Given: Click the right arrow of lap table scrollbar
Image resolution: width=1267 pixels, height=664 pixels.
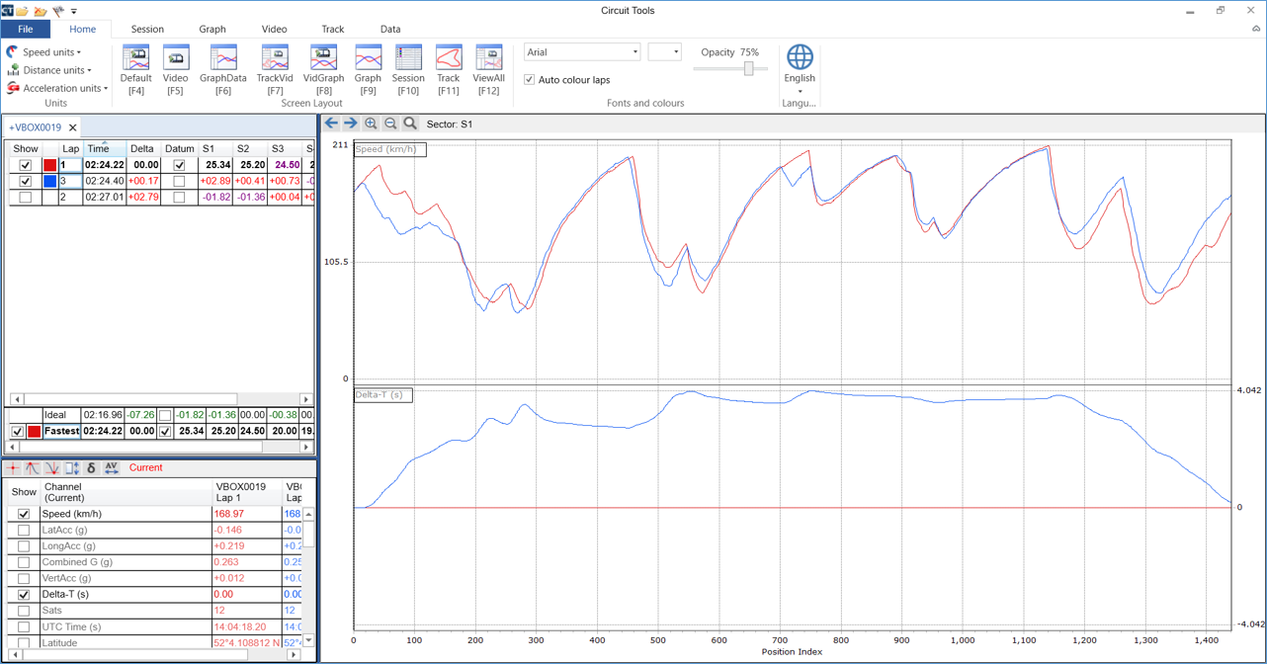Looking at the screenshot, I should click(x=305, y=399).
